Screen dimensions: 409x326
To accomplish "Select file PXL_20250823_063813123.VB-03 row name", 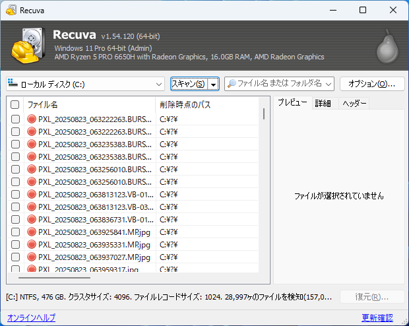I will click(96, 207).
